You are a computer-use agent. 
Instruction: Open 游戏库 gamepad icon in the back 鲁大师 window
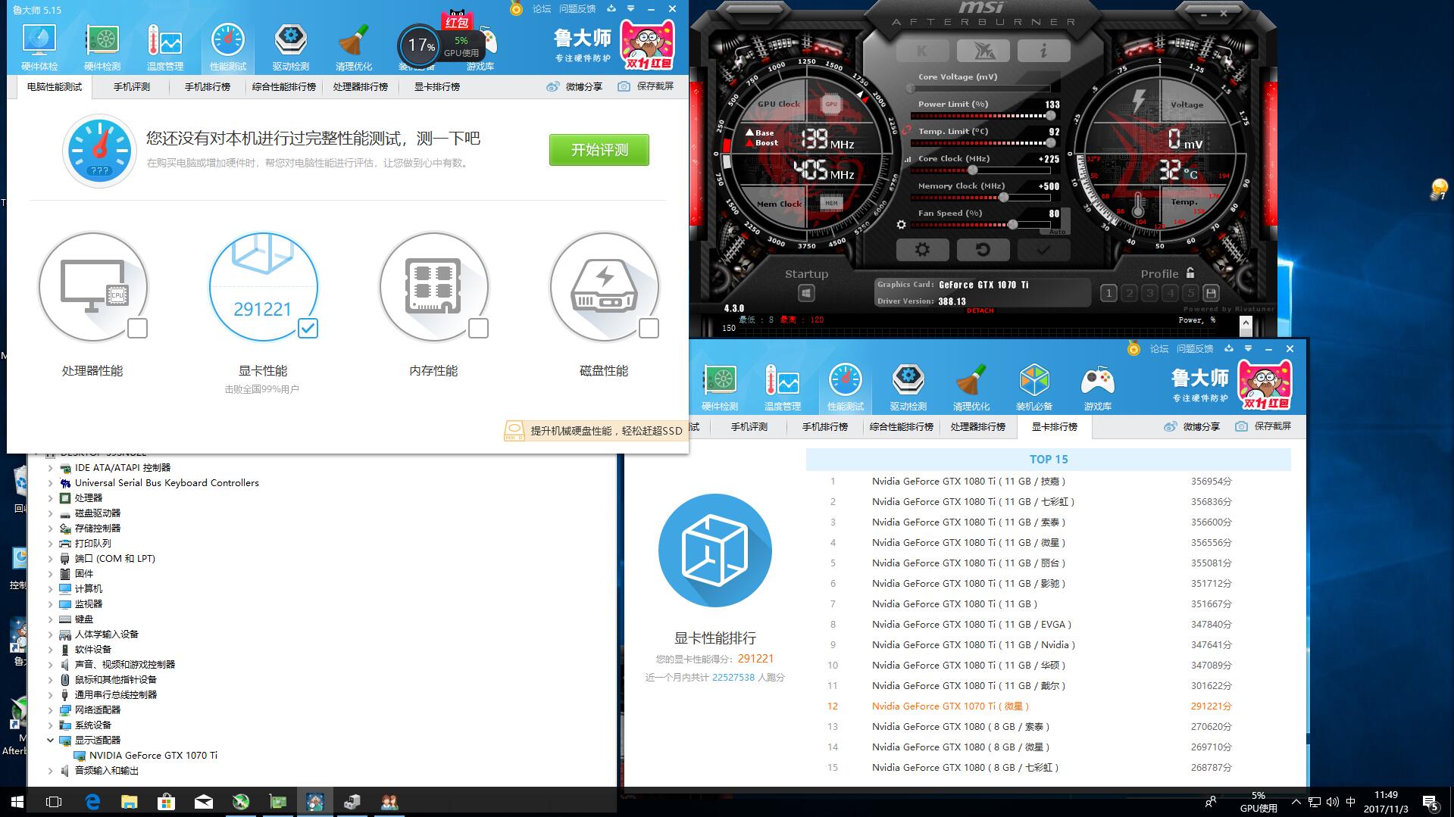pos(1097,379)
